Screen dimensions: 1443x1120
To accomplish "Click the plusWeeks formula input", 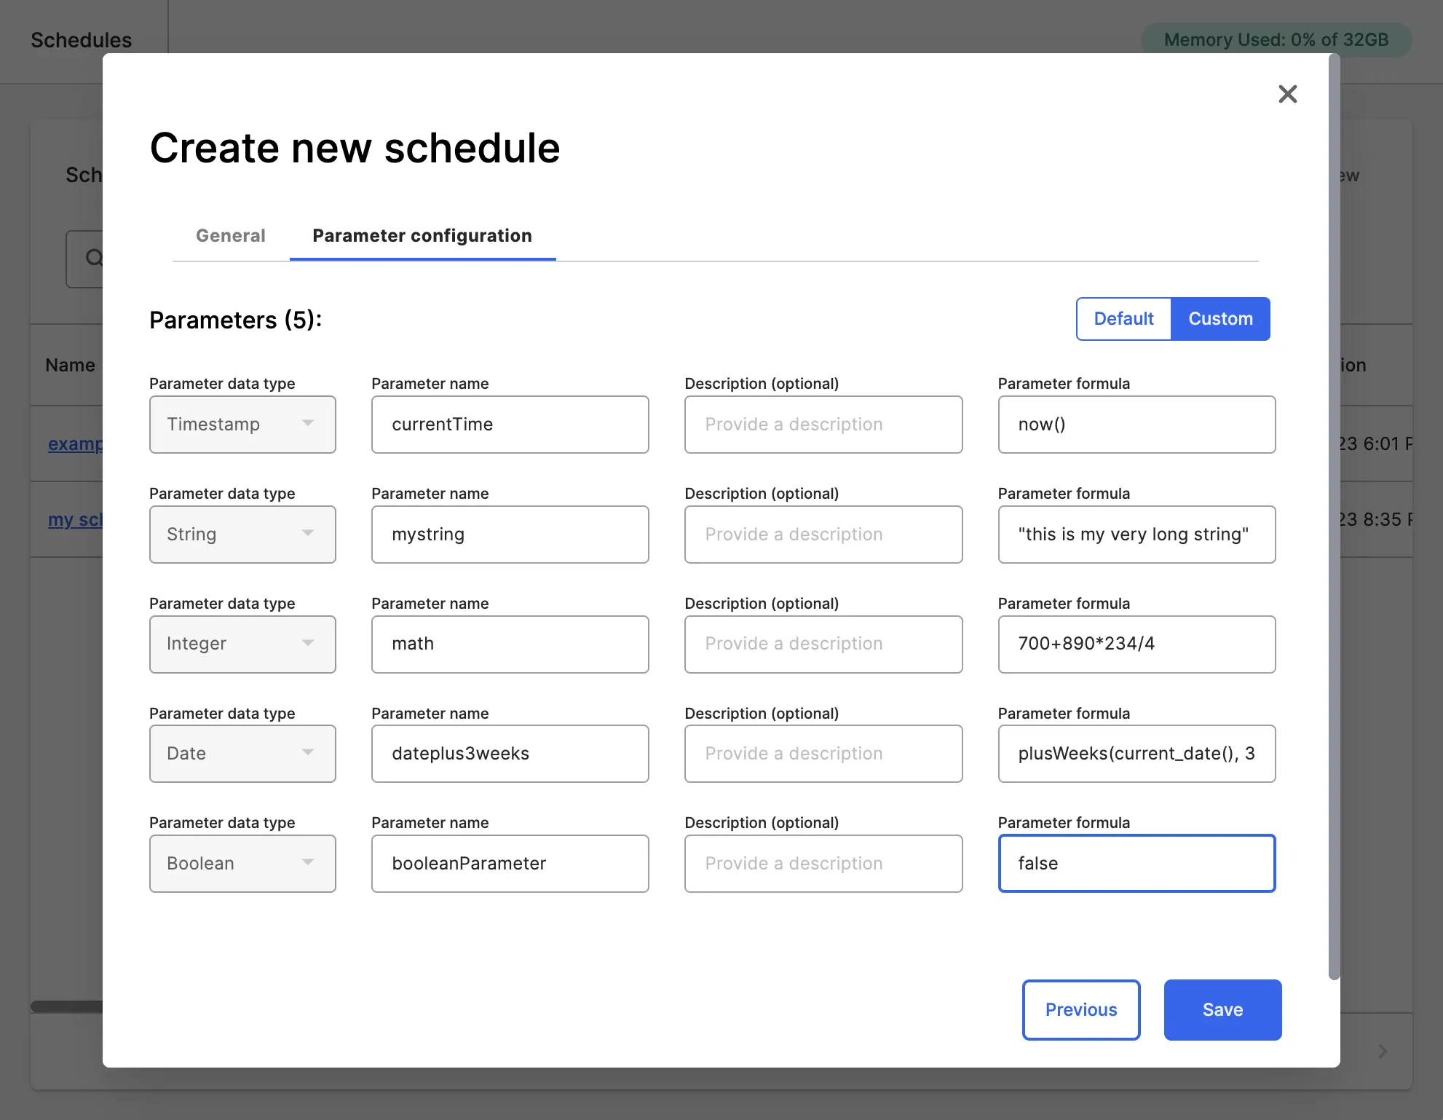I will pos(1136,754).
